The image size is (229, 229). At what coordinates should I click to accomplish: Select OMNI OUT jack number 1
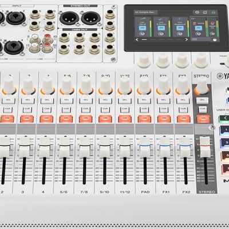(64, 37)
